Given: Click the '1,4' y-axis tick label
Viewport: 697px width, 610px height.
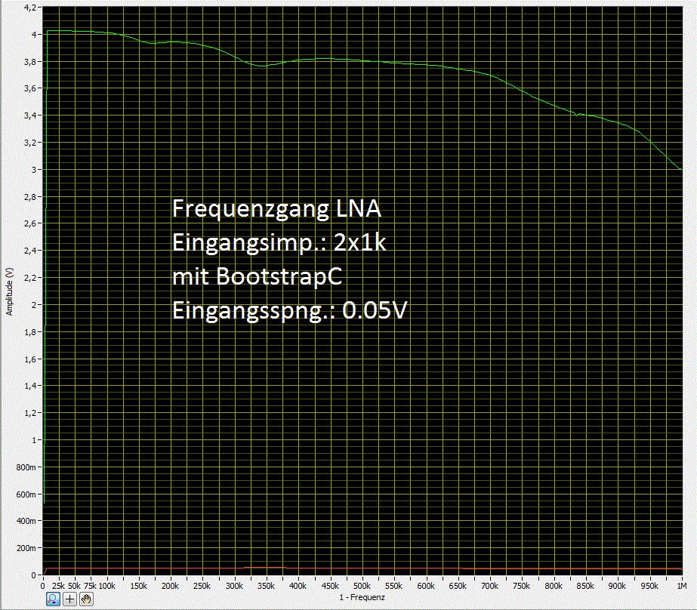Looking at the screenshot, I should click(30, 386).
